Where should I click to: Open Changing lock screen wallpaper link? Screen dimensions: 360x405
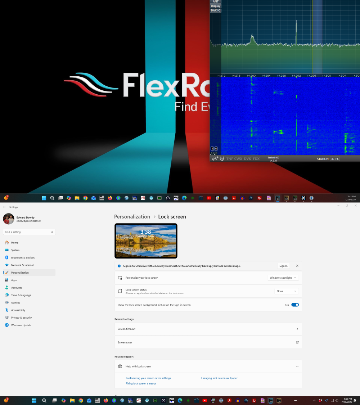[219, 378]
